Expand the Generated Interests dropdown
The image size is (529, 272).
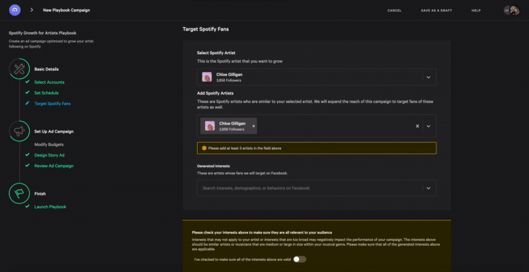[428, 188]
